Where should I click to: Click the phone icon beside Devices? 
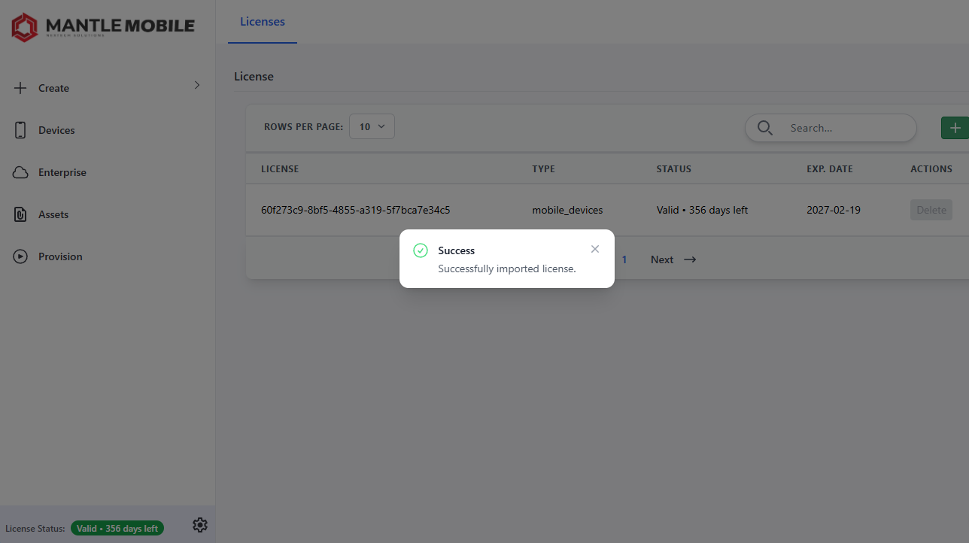(20, 130)
